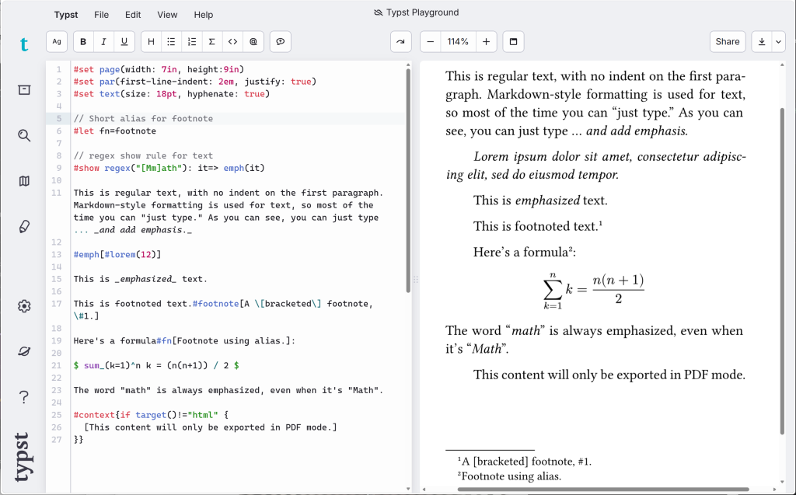
Task: Insert a heading with the H icon
Action: pos(151,42)
